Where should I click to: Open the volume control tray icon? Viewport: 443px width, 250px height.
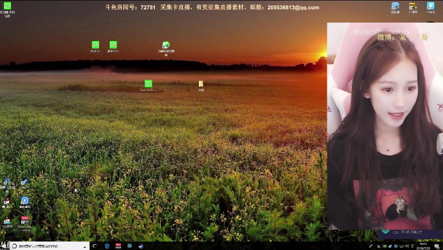pos(407,246)
